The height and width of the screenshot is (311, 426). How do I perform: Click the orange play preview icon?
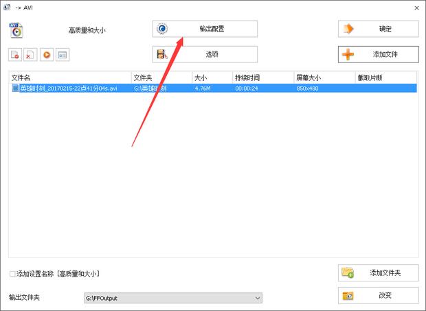point(47,55)
